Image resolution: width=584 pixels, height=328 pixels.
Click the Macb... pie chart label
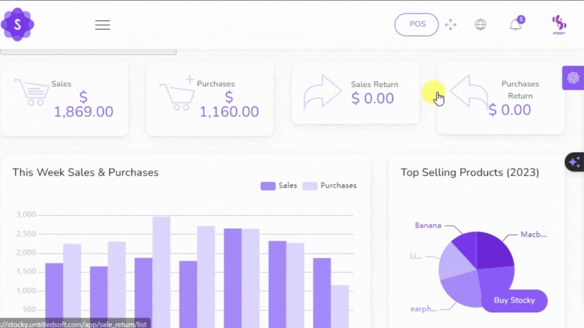(x=533, y=234)
